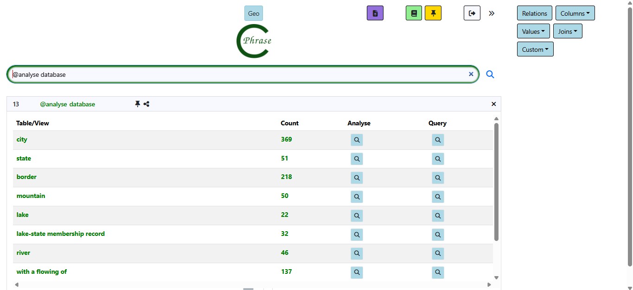Click the table scroll up arrow

coord(496,119)
